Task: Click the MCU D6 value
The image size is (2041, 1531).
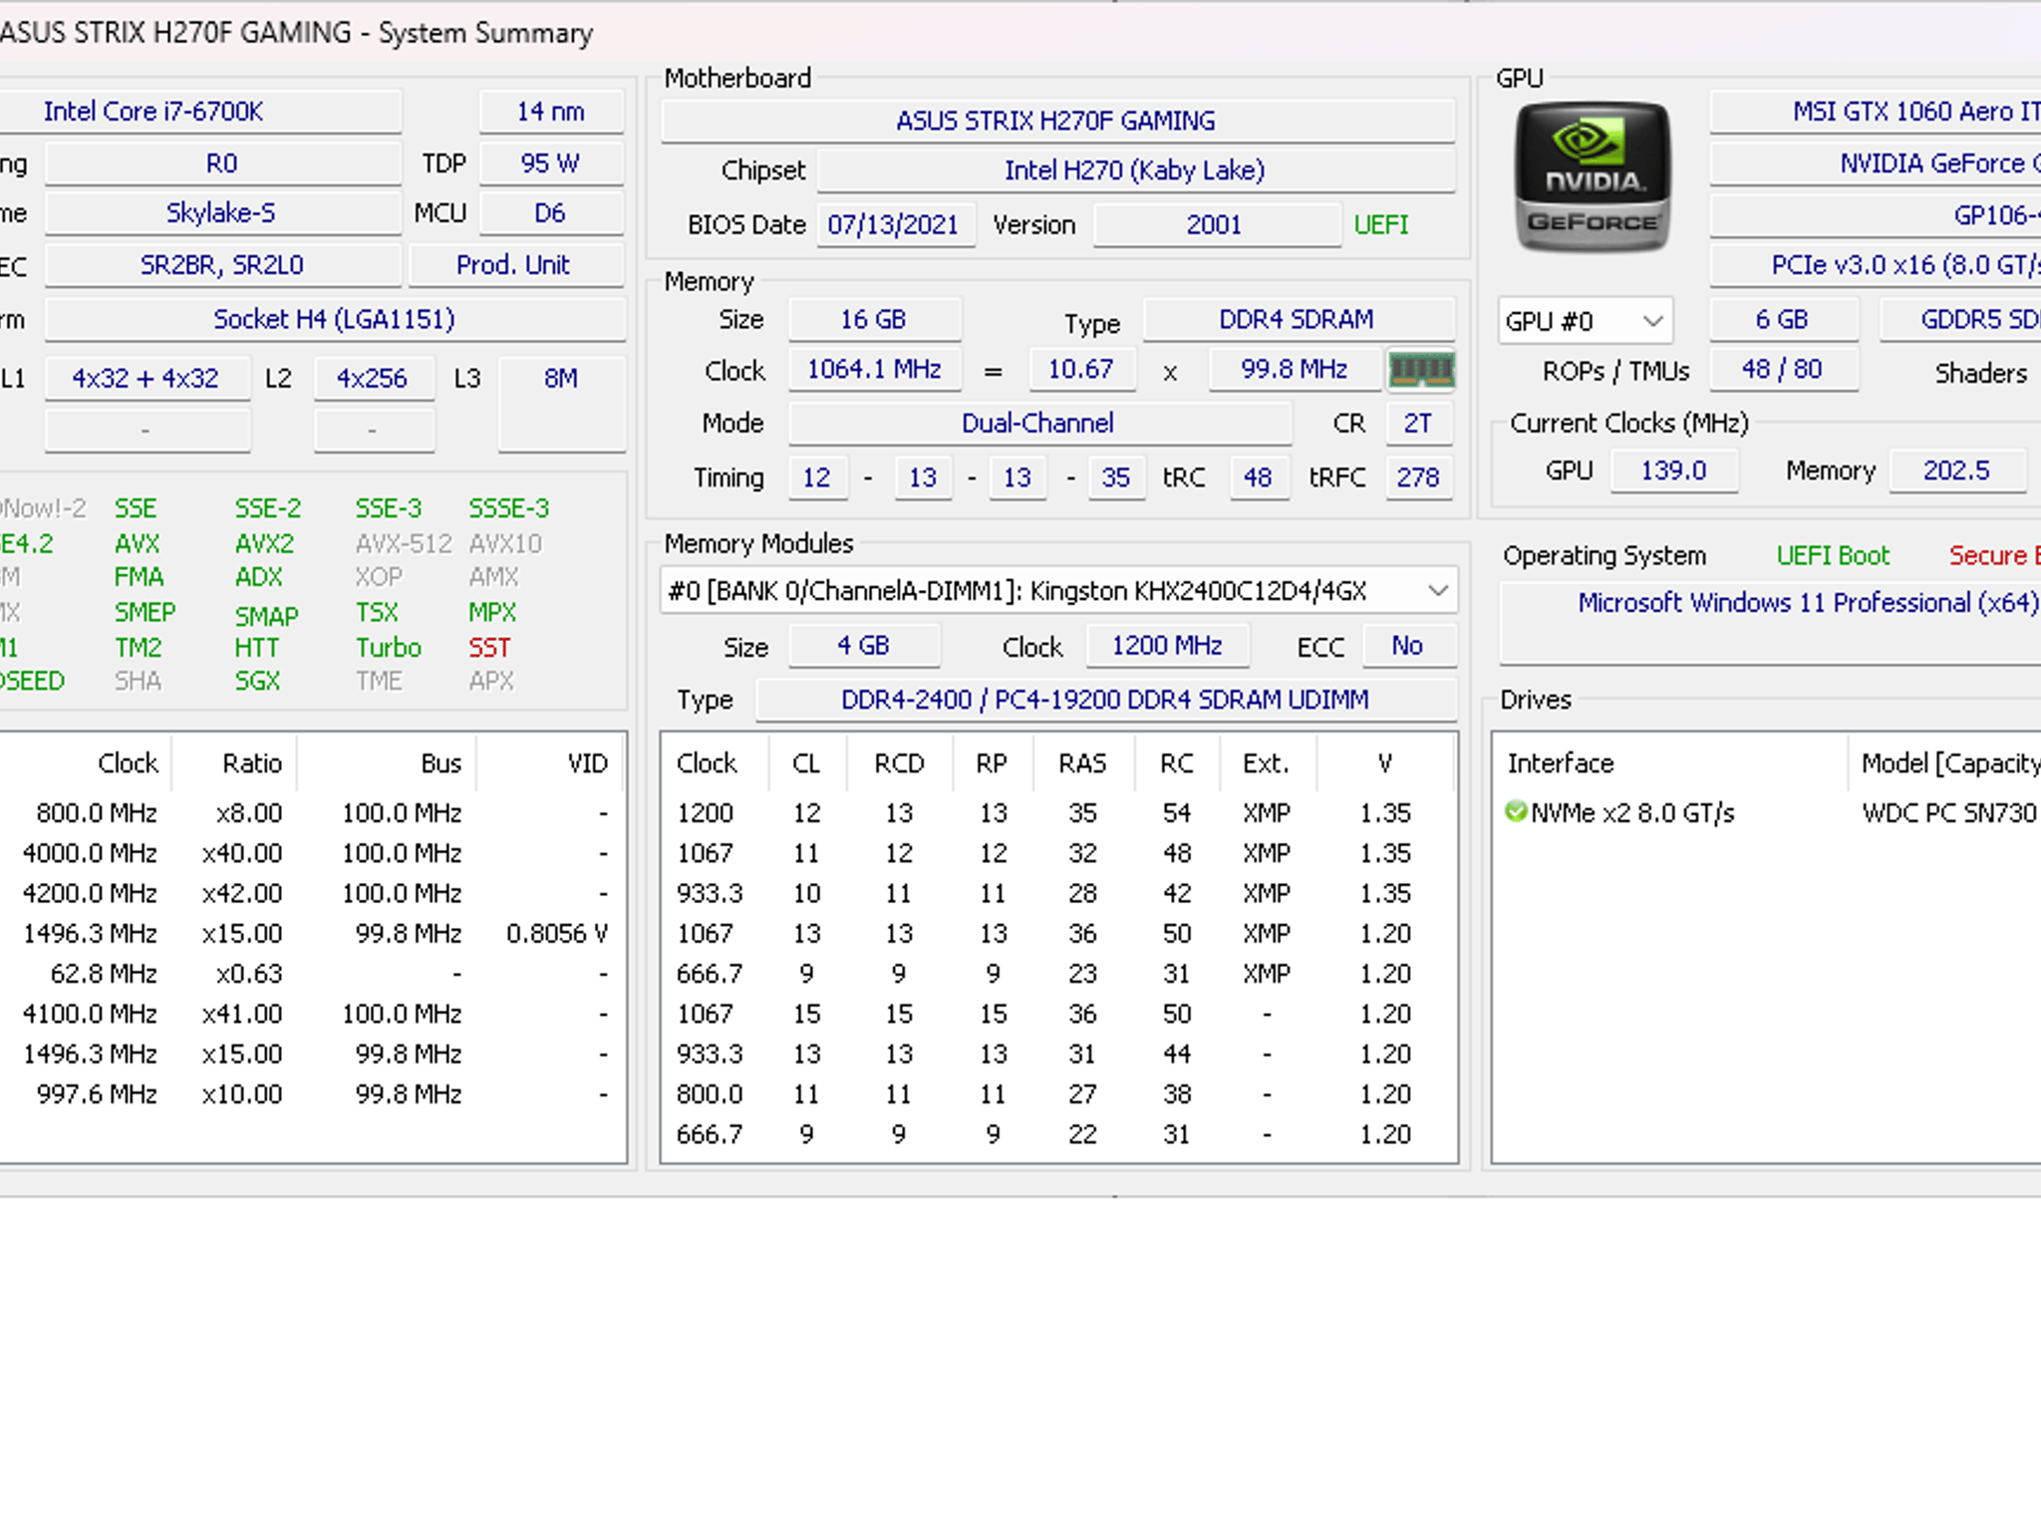Action: click(x=551, y=213)
